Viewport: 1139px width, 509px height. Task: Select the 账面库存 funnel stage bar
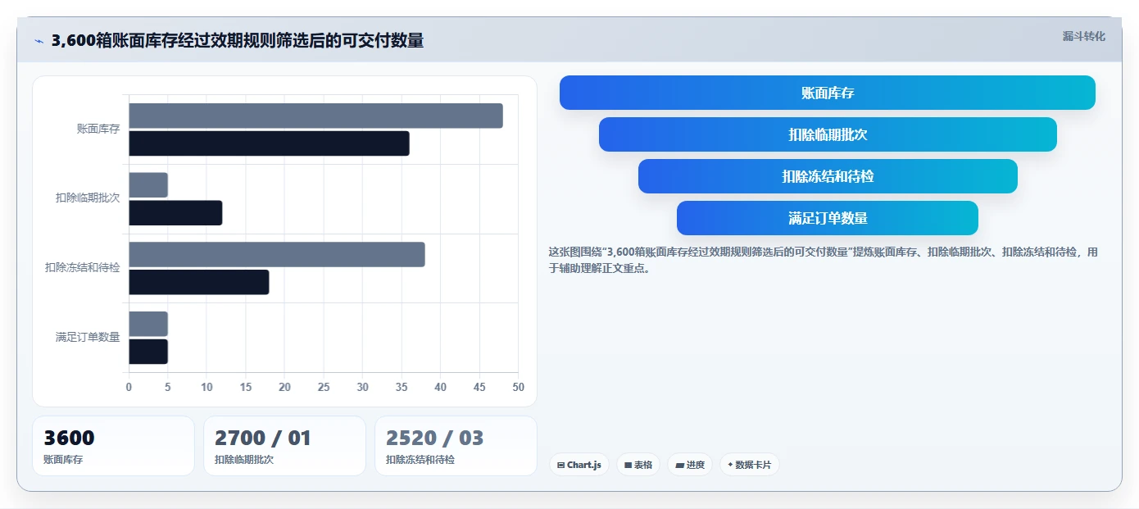(x=828, y=93)
